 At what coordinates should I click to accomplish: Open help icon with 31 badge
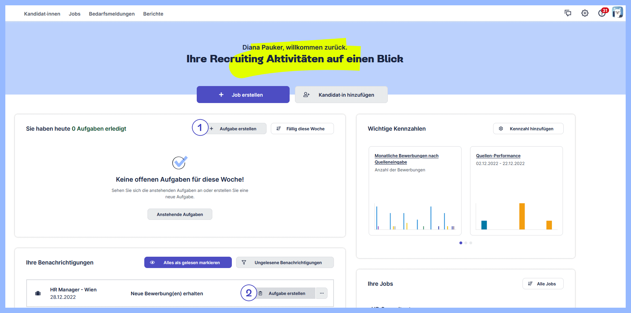(x=602, y=13)
